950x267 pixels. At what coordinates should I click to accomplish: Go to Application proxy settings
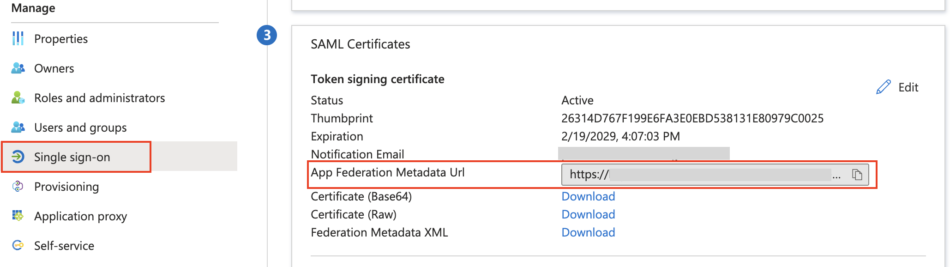[x=80, y=216]
